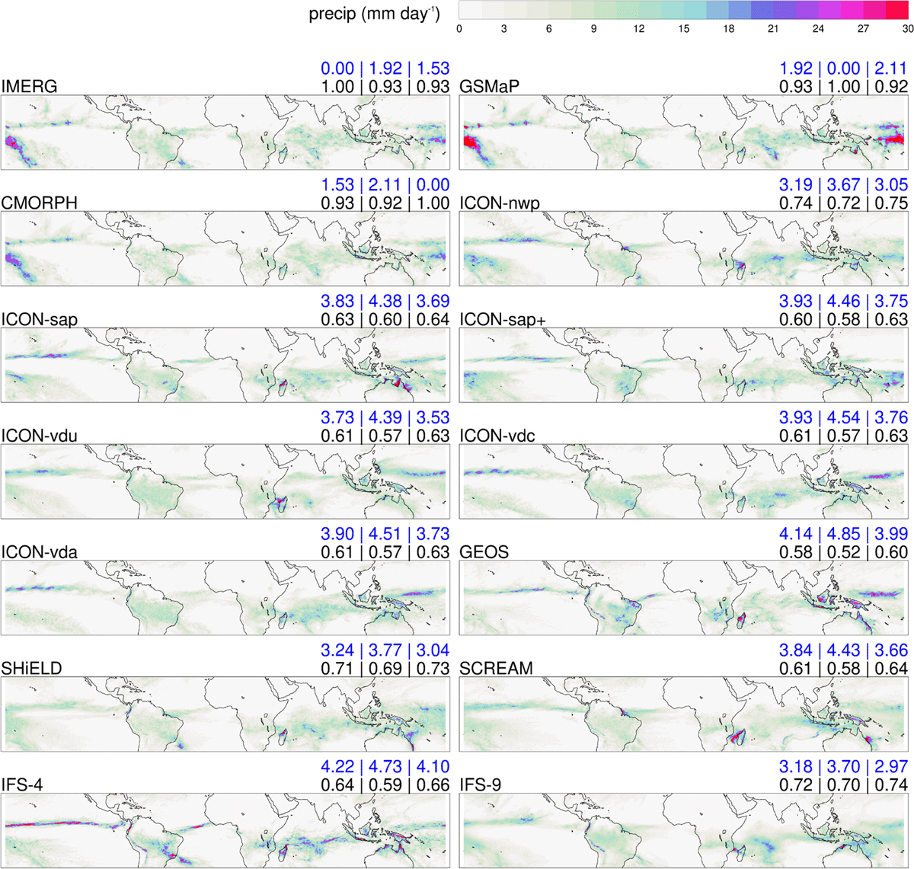The width and height of the screenshot is (914, 869).
Task: Click the 'CMORPH' panel title
Action: 39,203
